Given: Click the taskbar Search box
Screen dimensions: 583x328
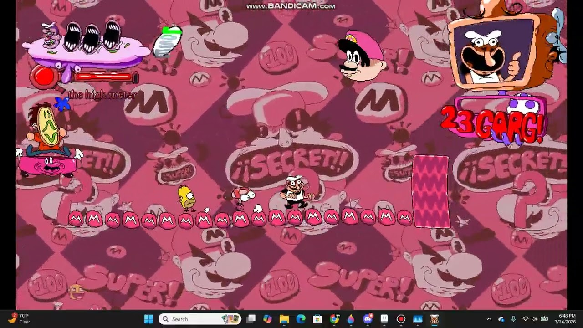Looking at the screenshot, I should click(200, 319).
